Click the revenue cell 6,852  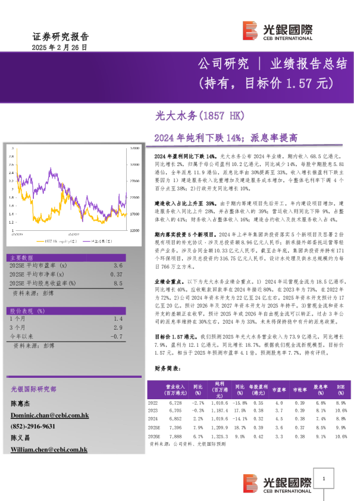point(176,419)
